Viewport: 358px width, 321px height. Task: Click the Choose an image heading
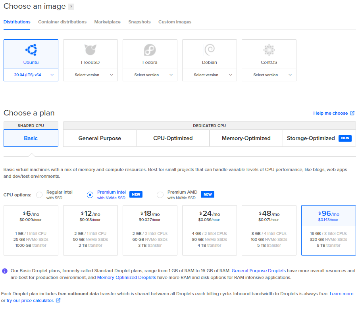(x=35, y=6)
